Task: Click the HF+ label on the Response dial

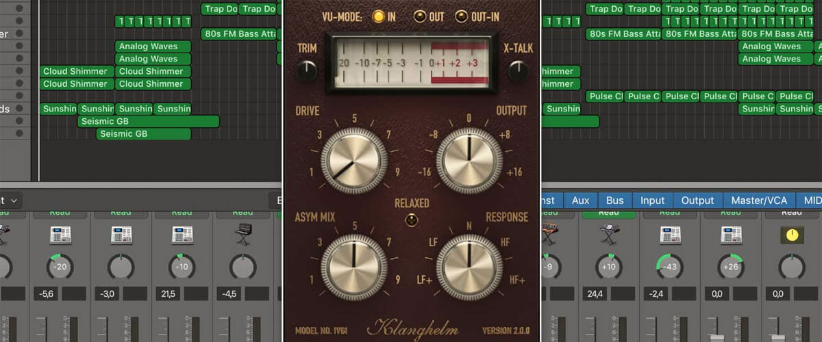Action: (516, 280)
